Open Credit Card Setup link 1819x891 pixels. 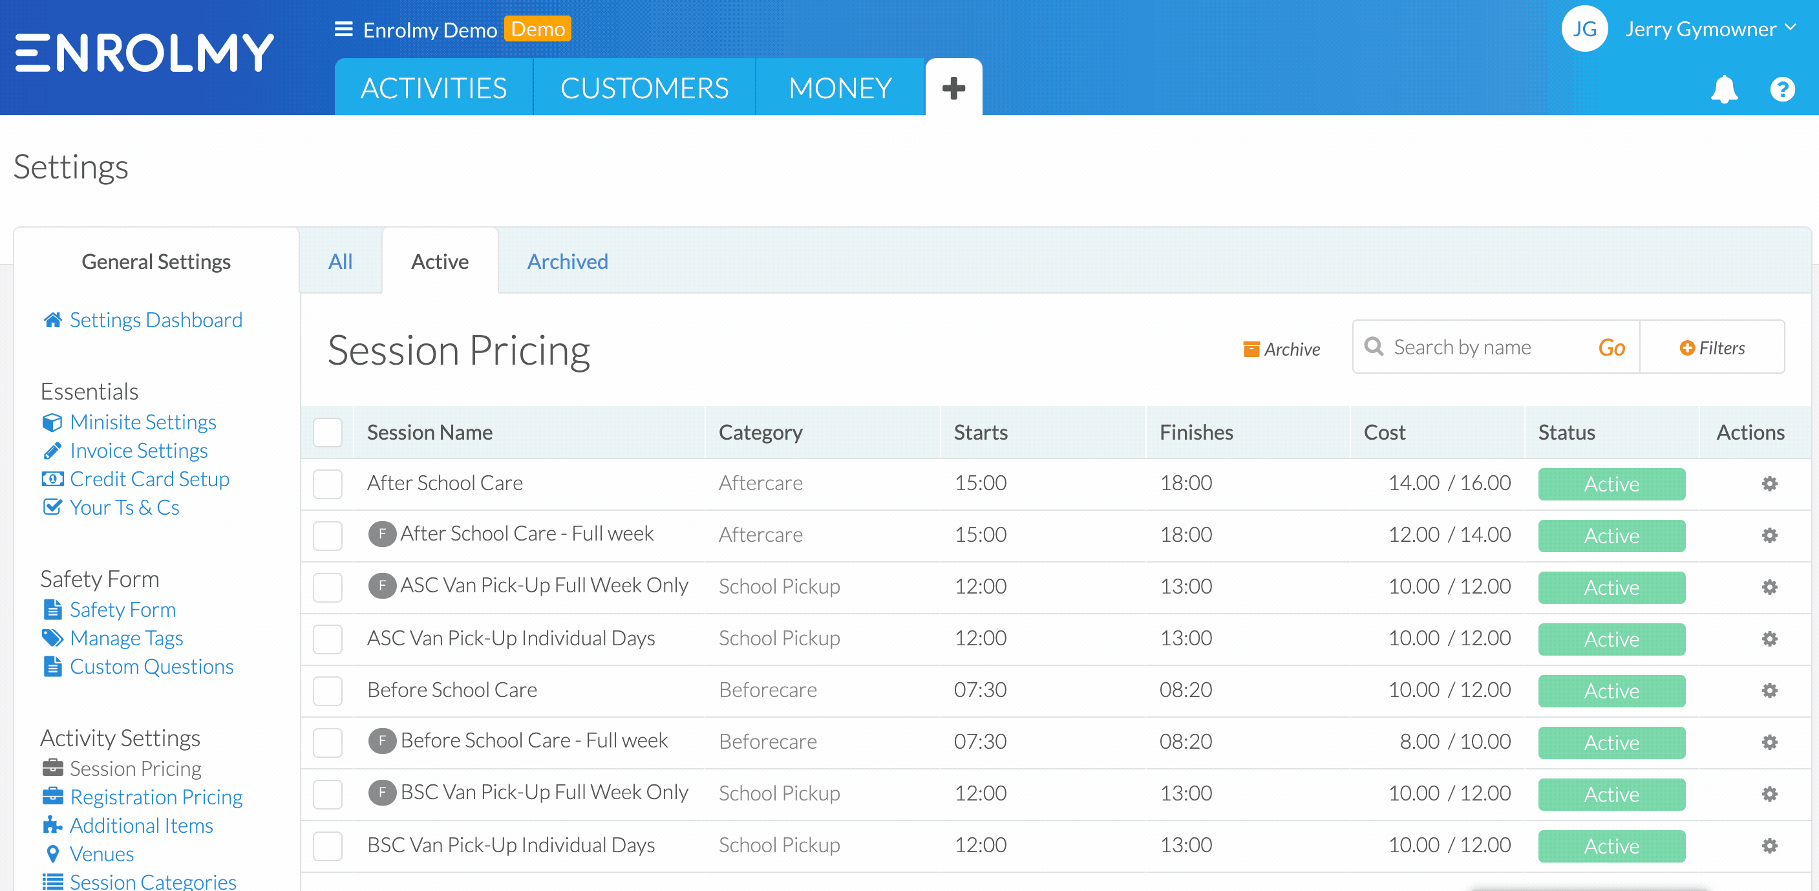point(150,478)
